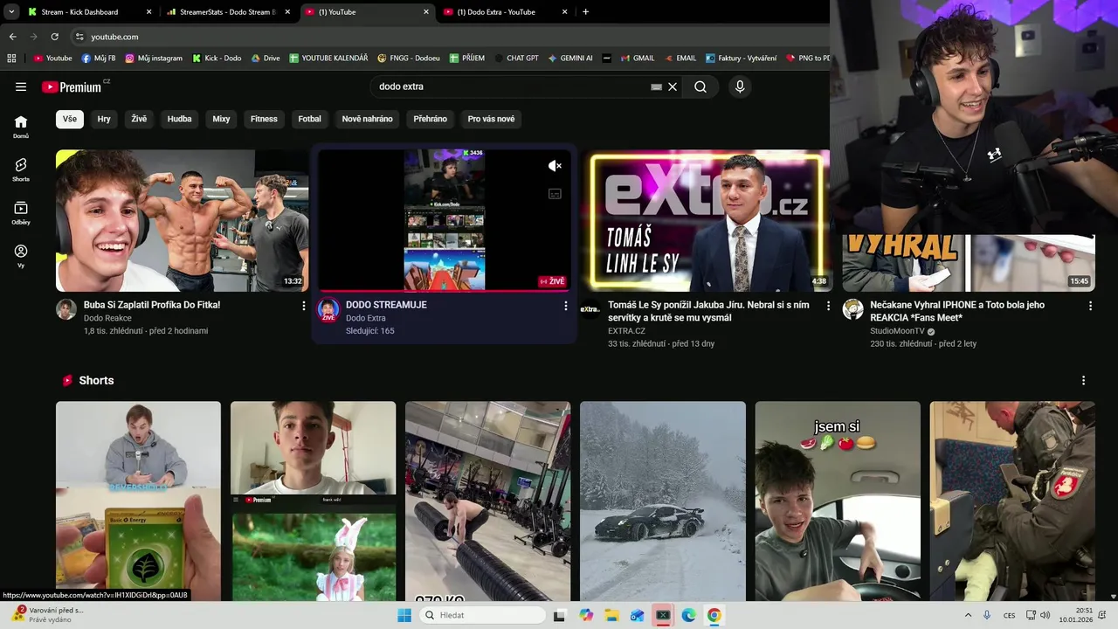Go back in browser history
Image resolution: width=1118 pixels, height=629 pixels.
[12, 37]
